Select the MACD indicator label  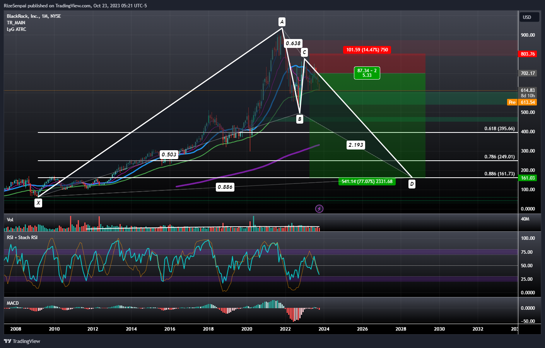point(13,303)
